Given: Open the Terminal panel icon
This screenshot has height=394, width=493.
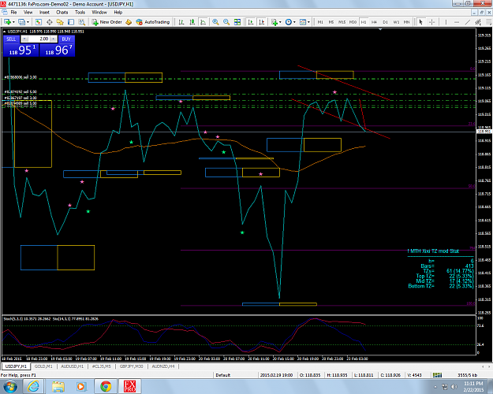Looking at the screenshot, I should point(71,22).
